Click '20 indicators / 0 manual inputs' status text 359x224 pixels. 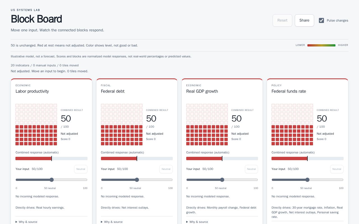pyautogui.click(x=45, y=66)
